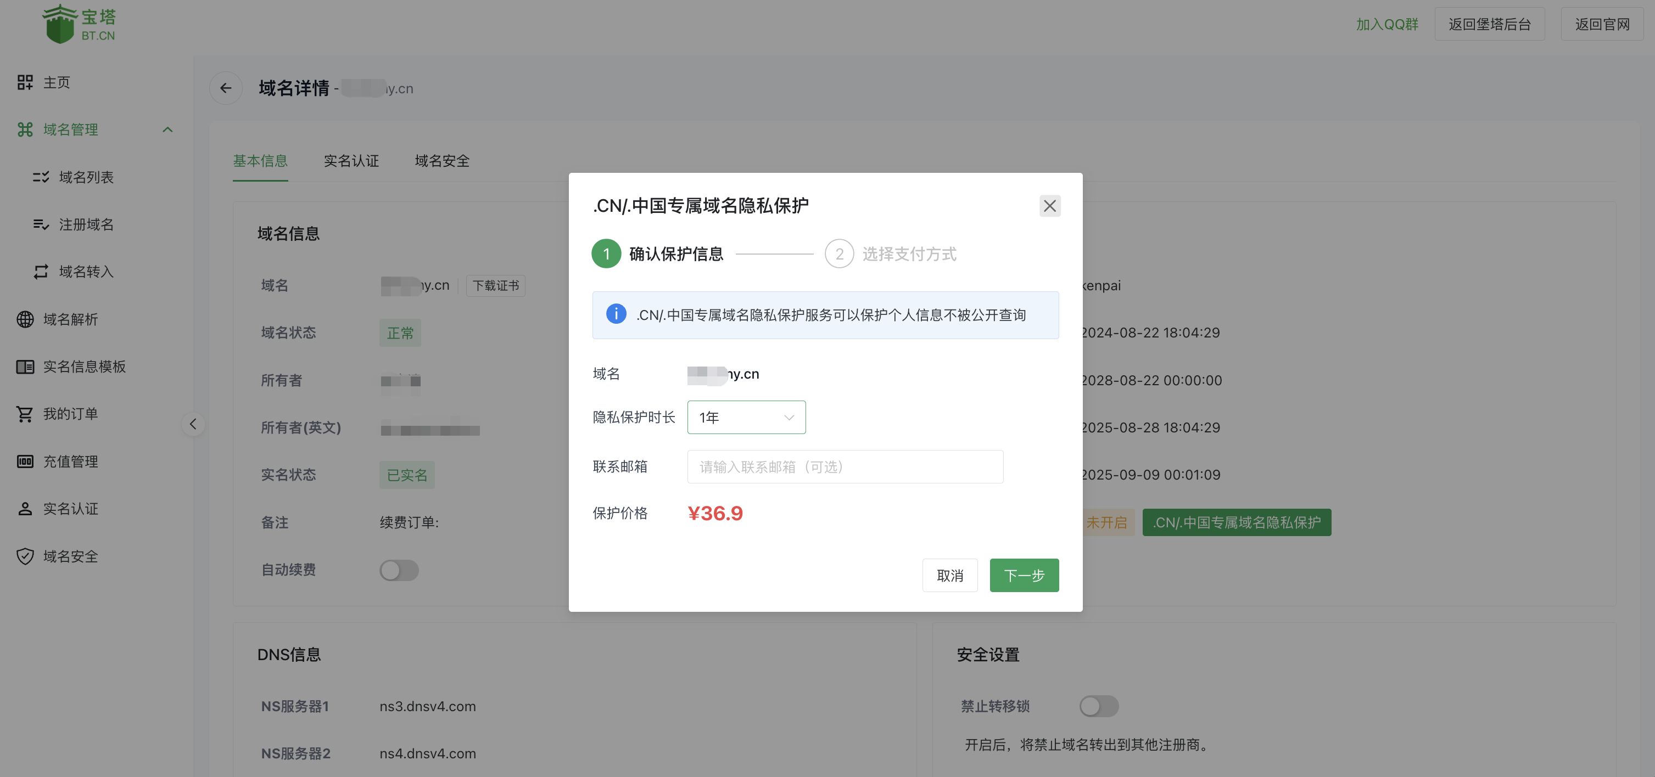Click the BT.CN logo icon
Viewport: 1655px width, 777px height.
(60, 24)
